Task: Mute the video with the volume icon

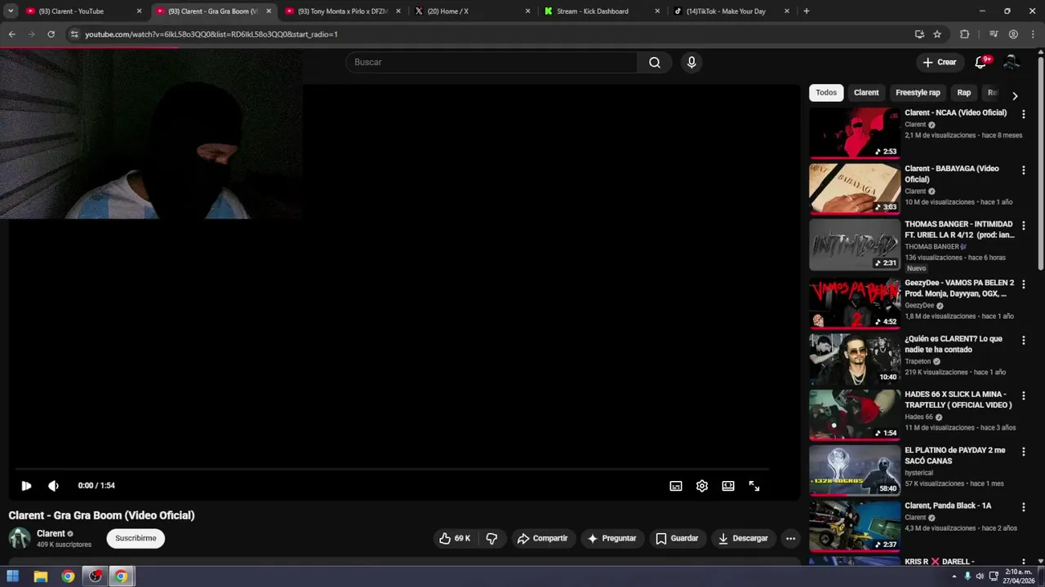Action: 54,486
